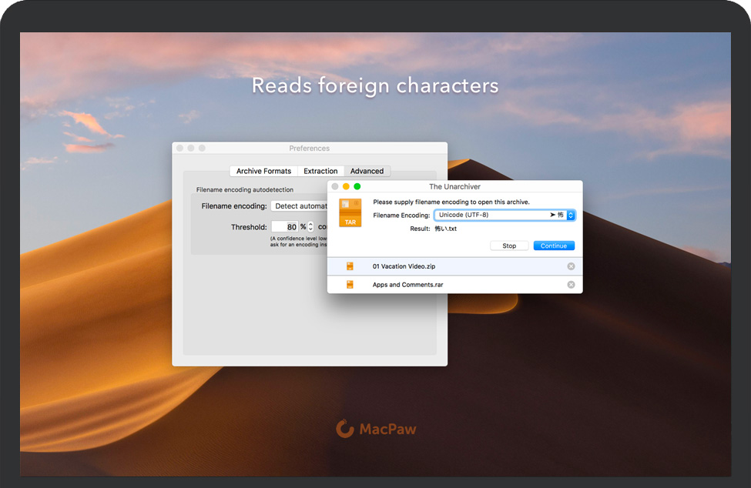This screenshot has height=488, width=751.
Task: Remove Apps and Comments.rar from queue
Action: coord(571,285)
